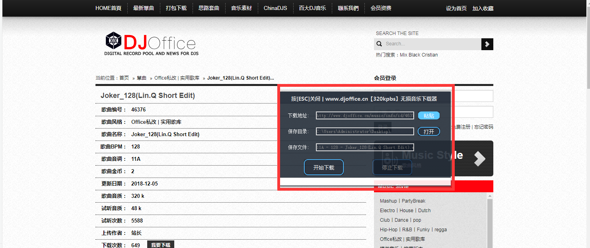This screenshot has height=248, width=590.
Task: Click the Music Style list scrollbar
Action: click(x=490, y=223)
